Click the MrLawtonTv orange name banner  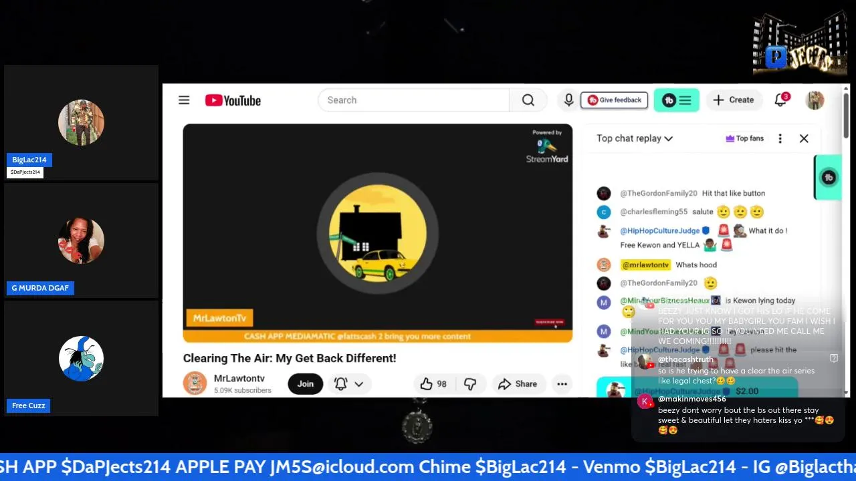click(219, 318)
